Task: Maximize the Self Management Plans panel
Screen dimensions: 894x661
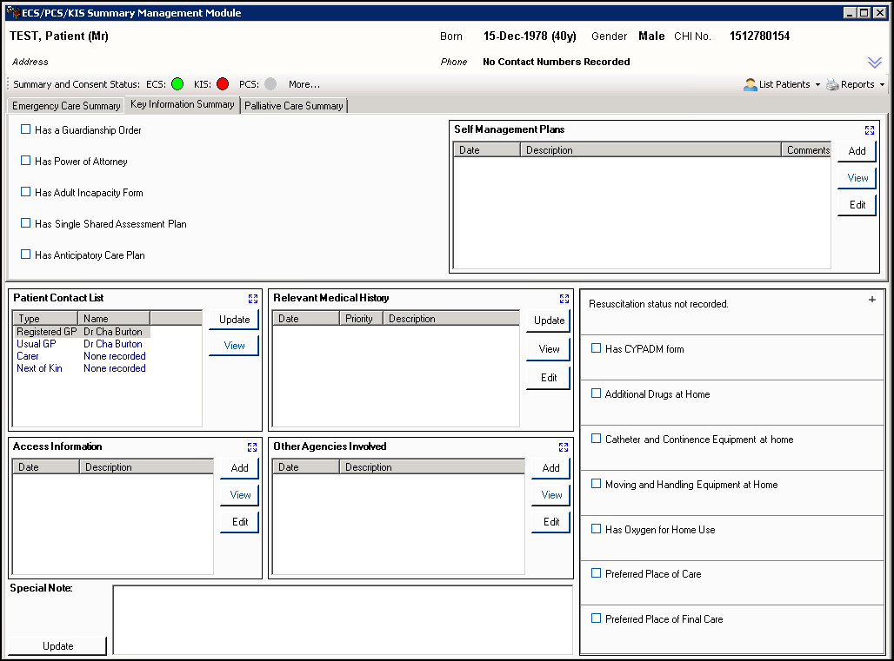Action: coord(870,130)
